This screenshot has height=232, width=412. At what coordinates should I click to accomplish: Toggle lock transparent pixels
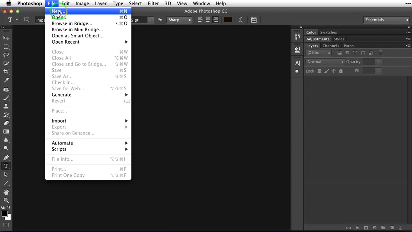(x=319, y=71)
